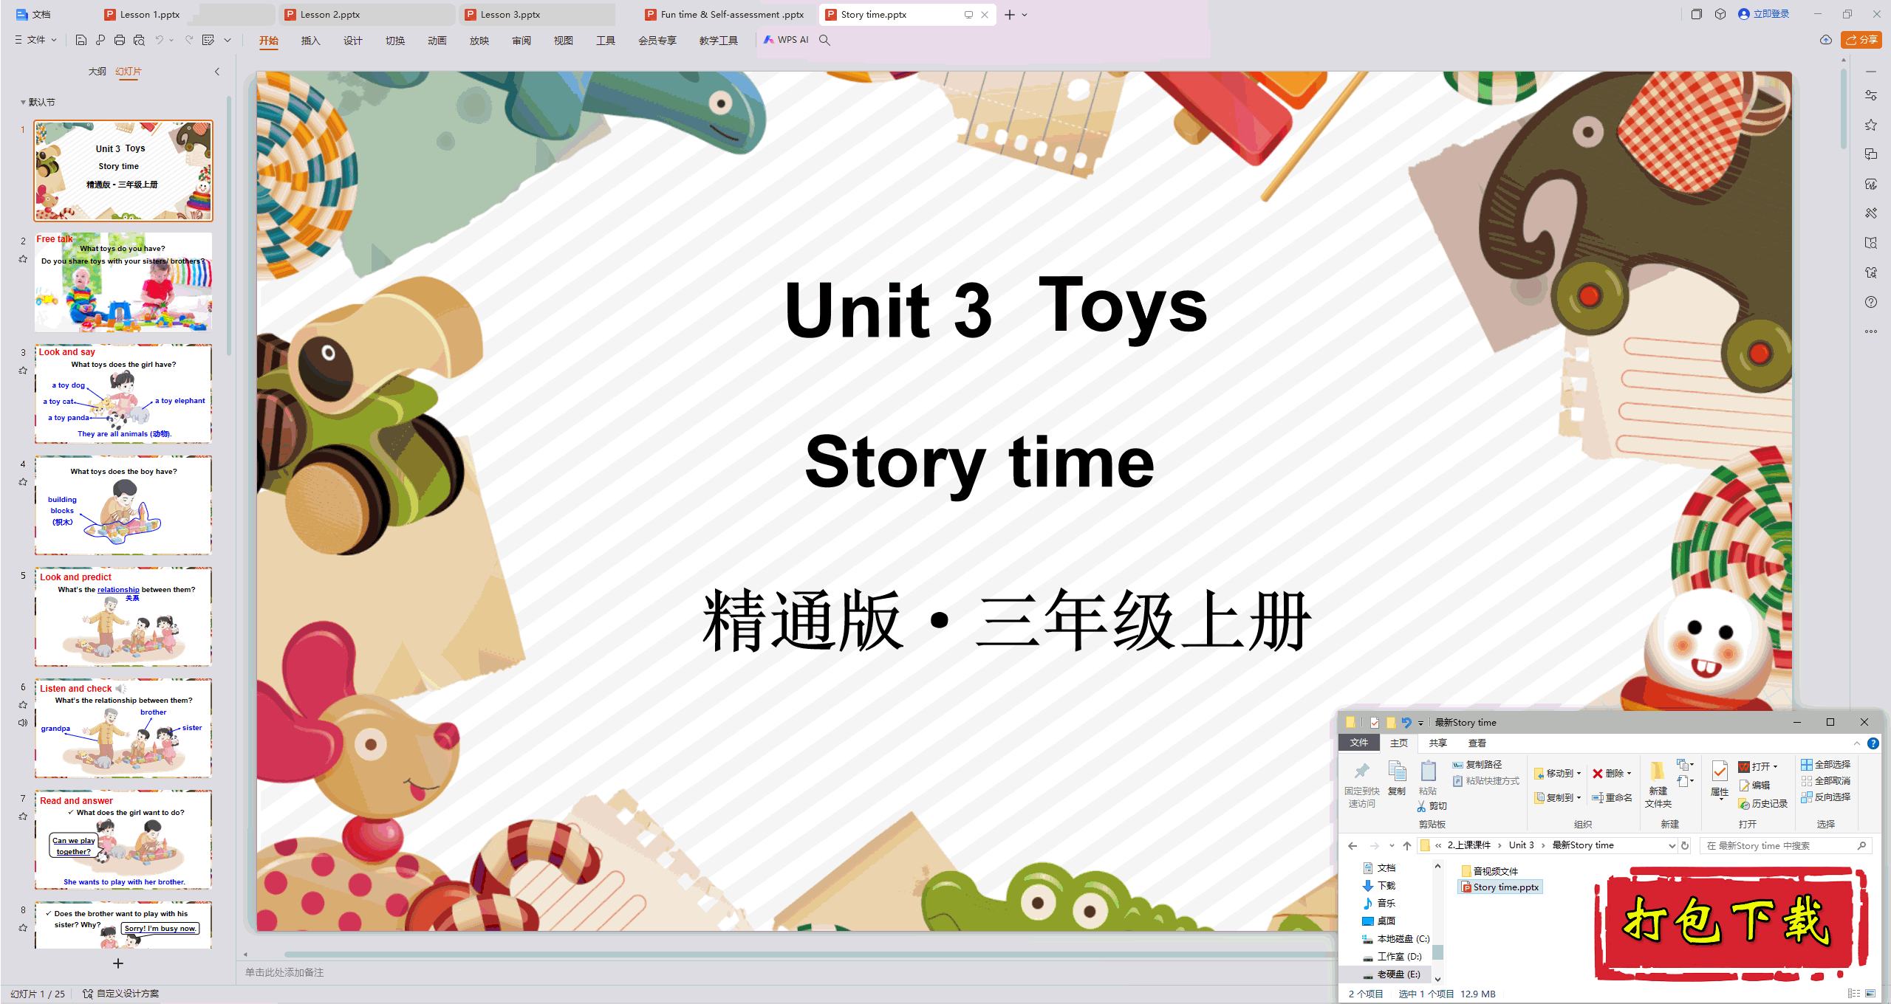Open the undo history dropdown arrow
1891x1004 pixels.
coord(171,40)
